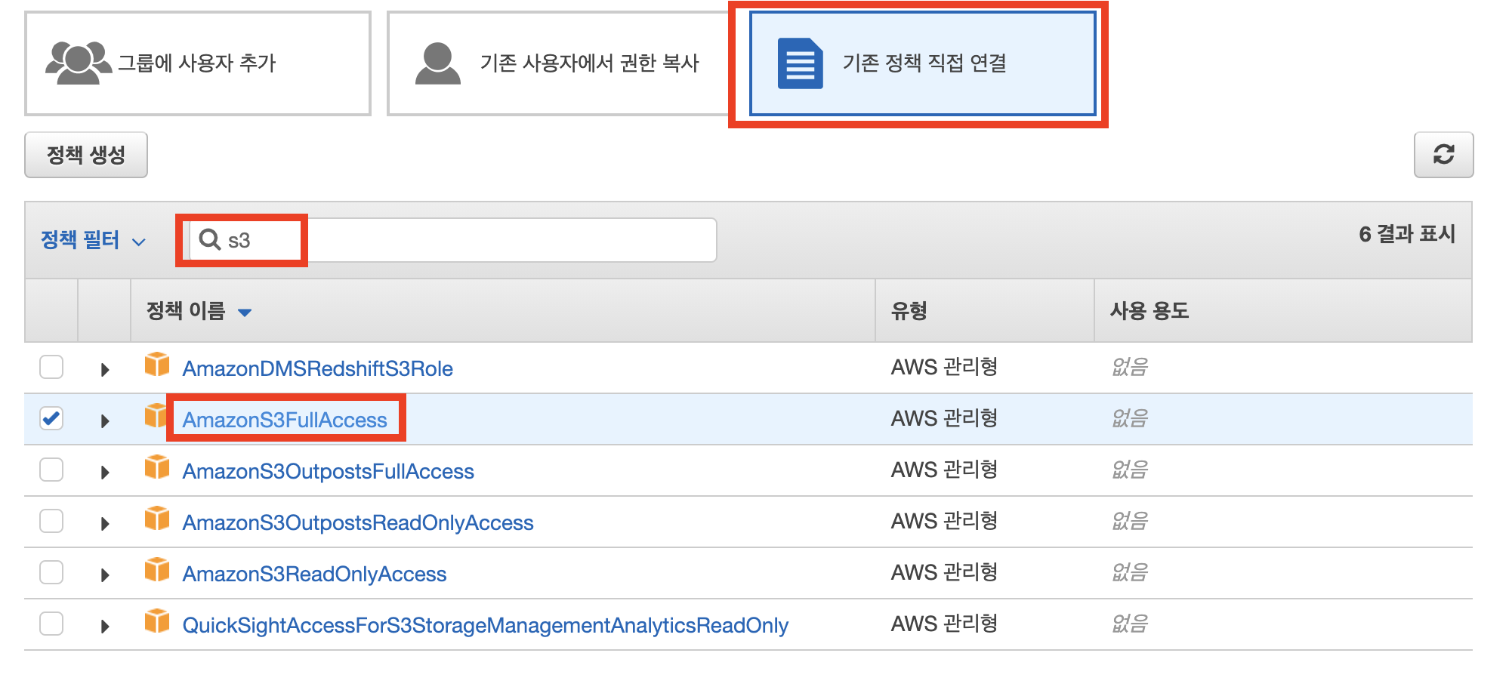Click AWS 관리형 in the QuickSightAccessForS3StorageManagementAnalyticsReadOnly row
Viewport: 1509px width, 690px height.
point(944,624)
